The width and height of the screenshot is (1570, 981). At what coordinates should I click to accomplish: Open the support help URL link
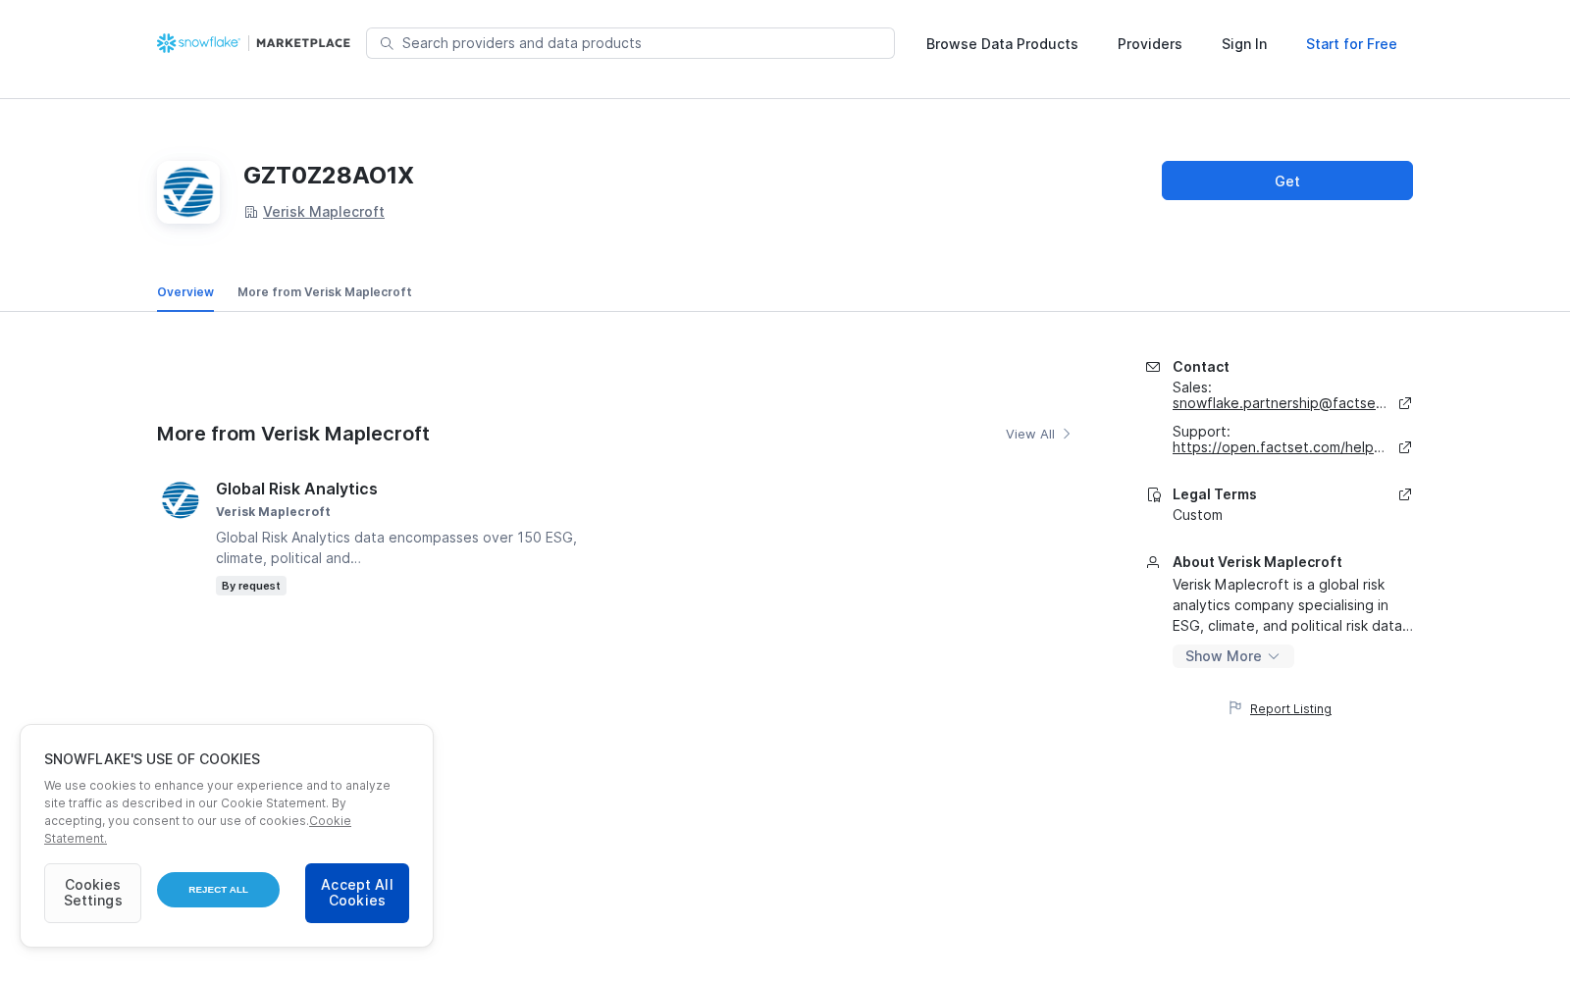[1279, 447]
